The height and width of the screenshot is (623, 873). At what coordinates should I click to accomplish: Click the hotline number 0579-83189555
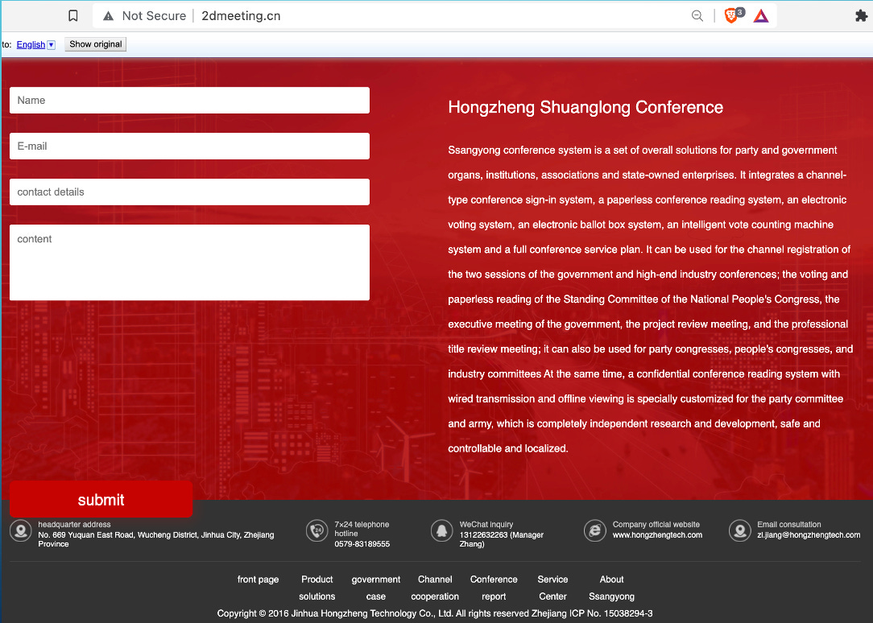click(362, 544)
